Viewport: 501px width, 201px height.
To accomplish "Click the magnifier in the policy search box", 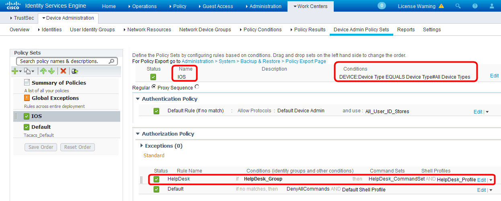I will click(x=112, y=61).
